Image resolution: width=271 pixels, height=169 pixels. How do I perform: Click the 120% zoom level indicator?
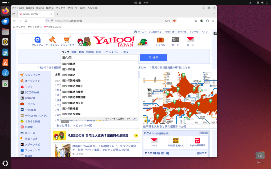168,21
